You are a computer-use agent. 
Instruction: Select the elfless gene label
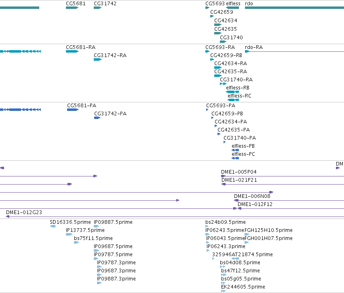233,4
